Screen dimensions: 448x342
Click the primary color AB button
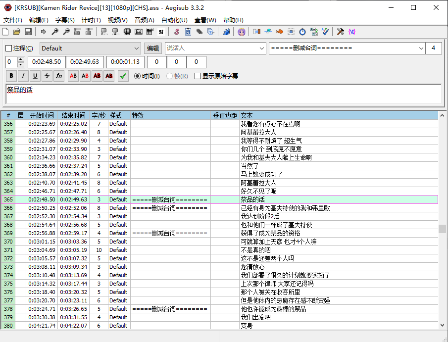tap(73, 76)
